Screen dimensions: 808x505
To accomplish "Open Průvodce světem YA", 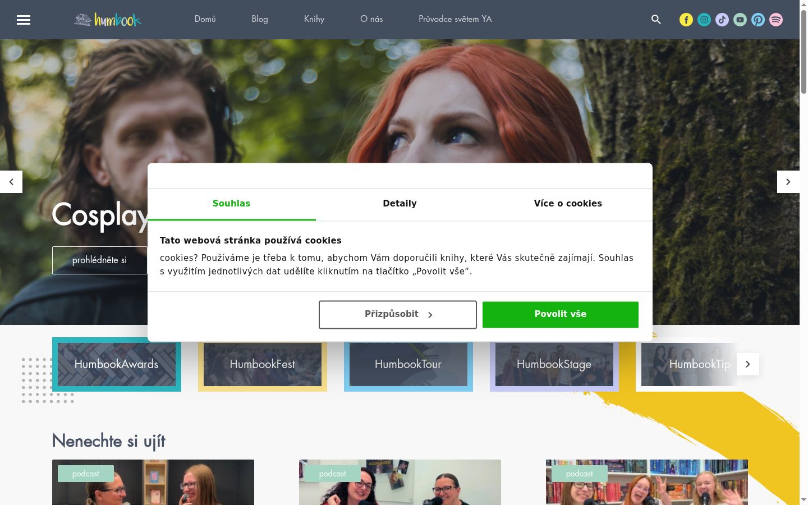I will tap(455, 19).
